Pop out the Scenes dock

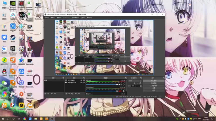(x=63, y=78)
